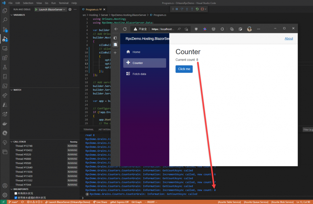Screen dimensions: 313x204
Task: Open browser settings and more ellipsis
Action: point(259,29)
